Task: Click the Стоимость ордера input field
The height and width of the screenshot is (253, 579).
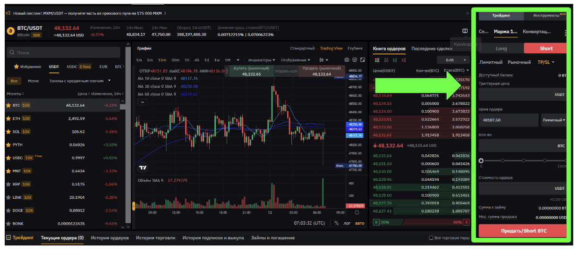Action: [523, 188]
